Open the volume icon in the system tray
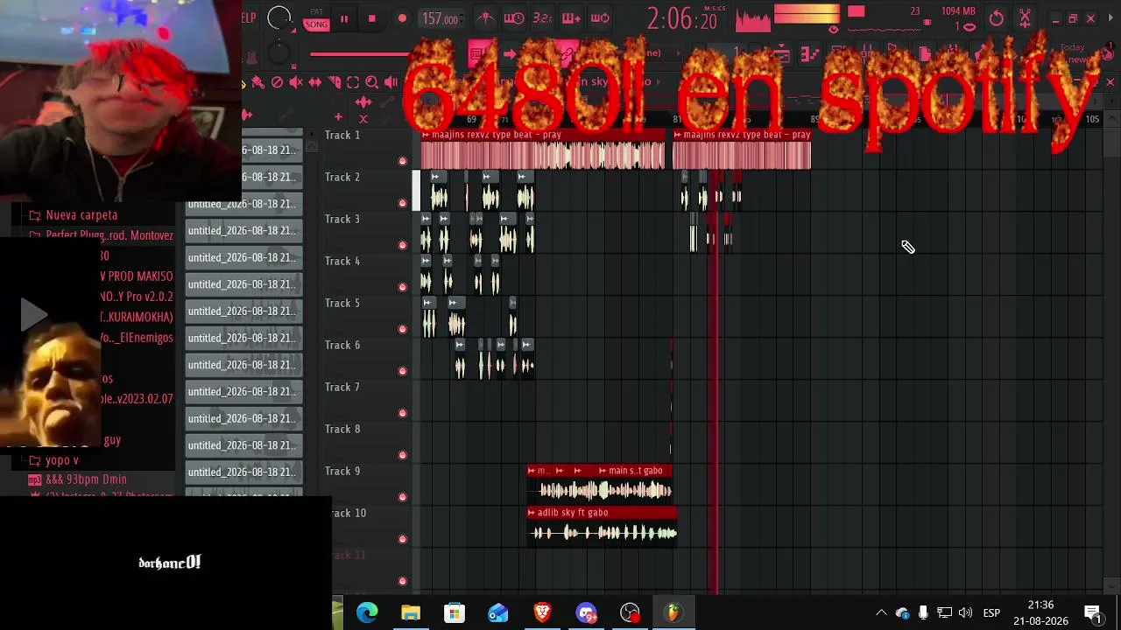The height and width of the screenshot is (630, 1121). click(965, 613)
